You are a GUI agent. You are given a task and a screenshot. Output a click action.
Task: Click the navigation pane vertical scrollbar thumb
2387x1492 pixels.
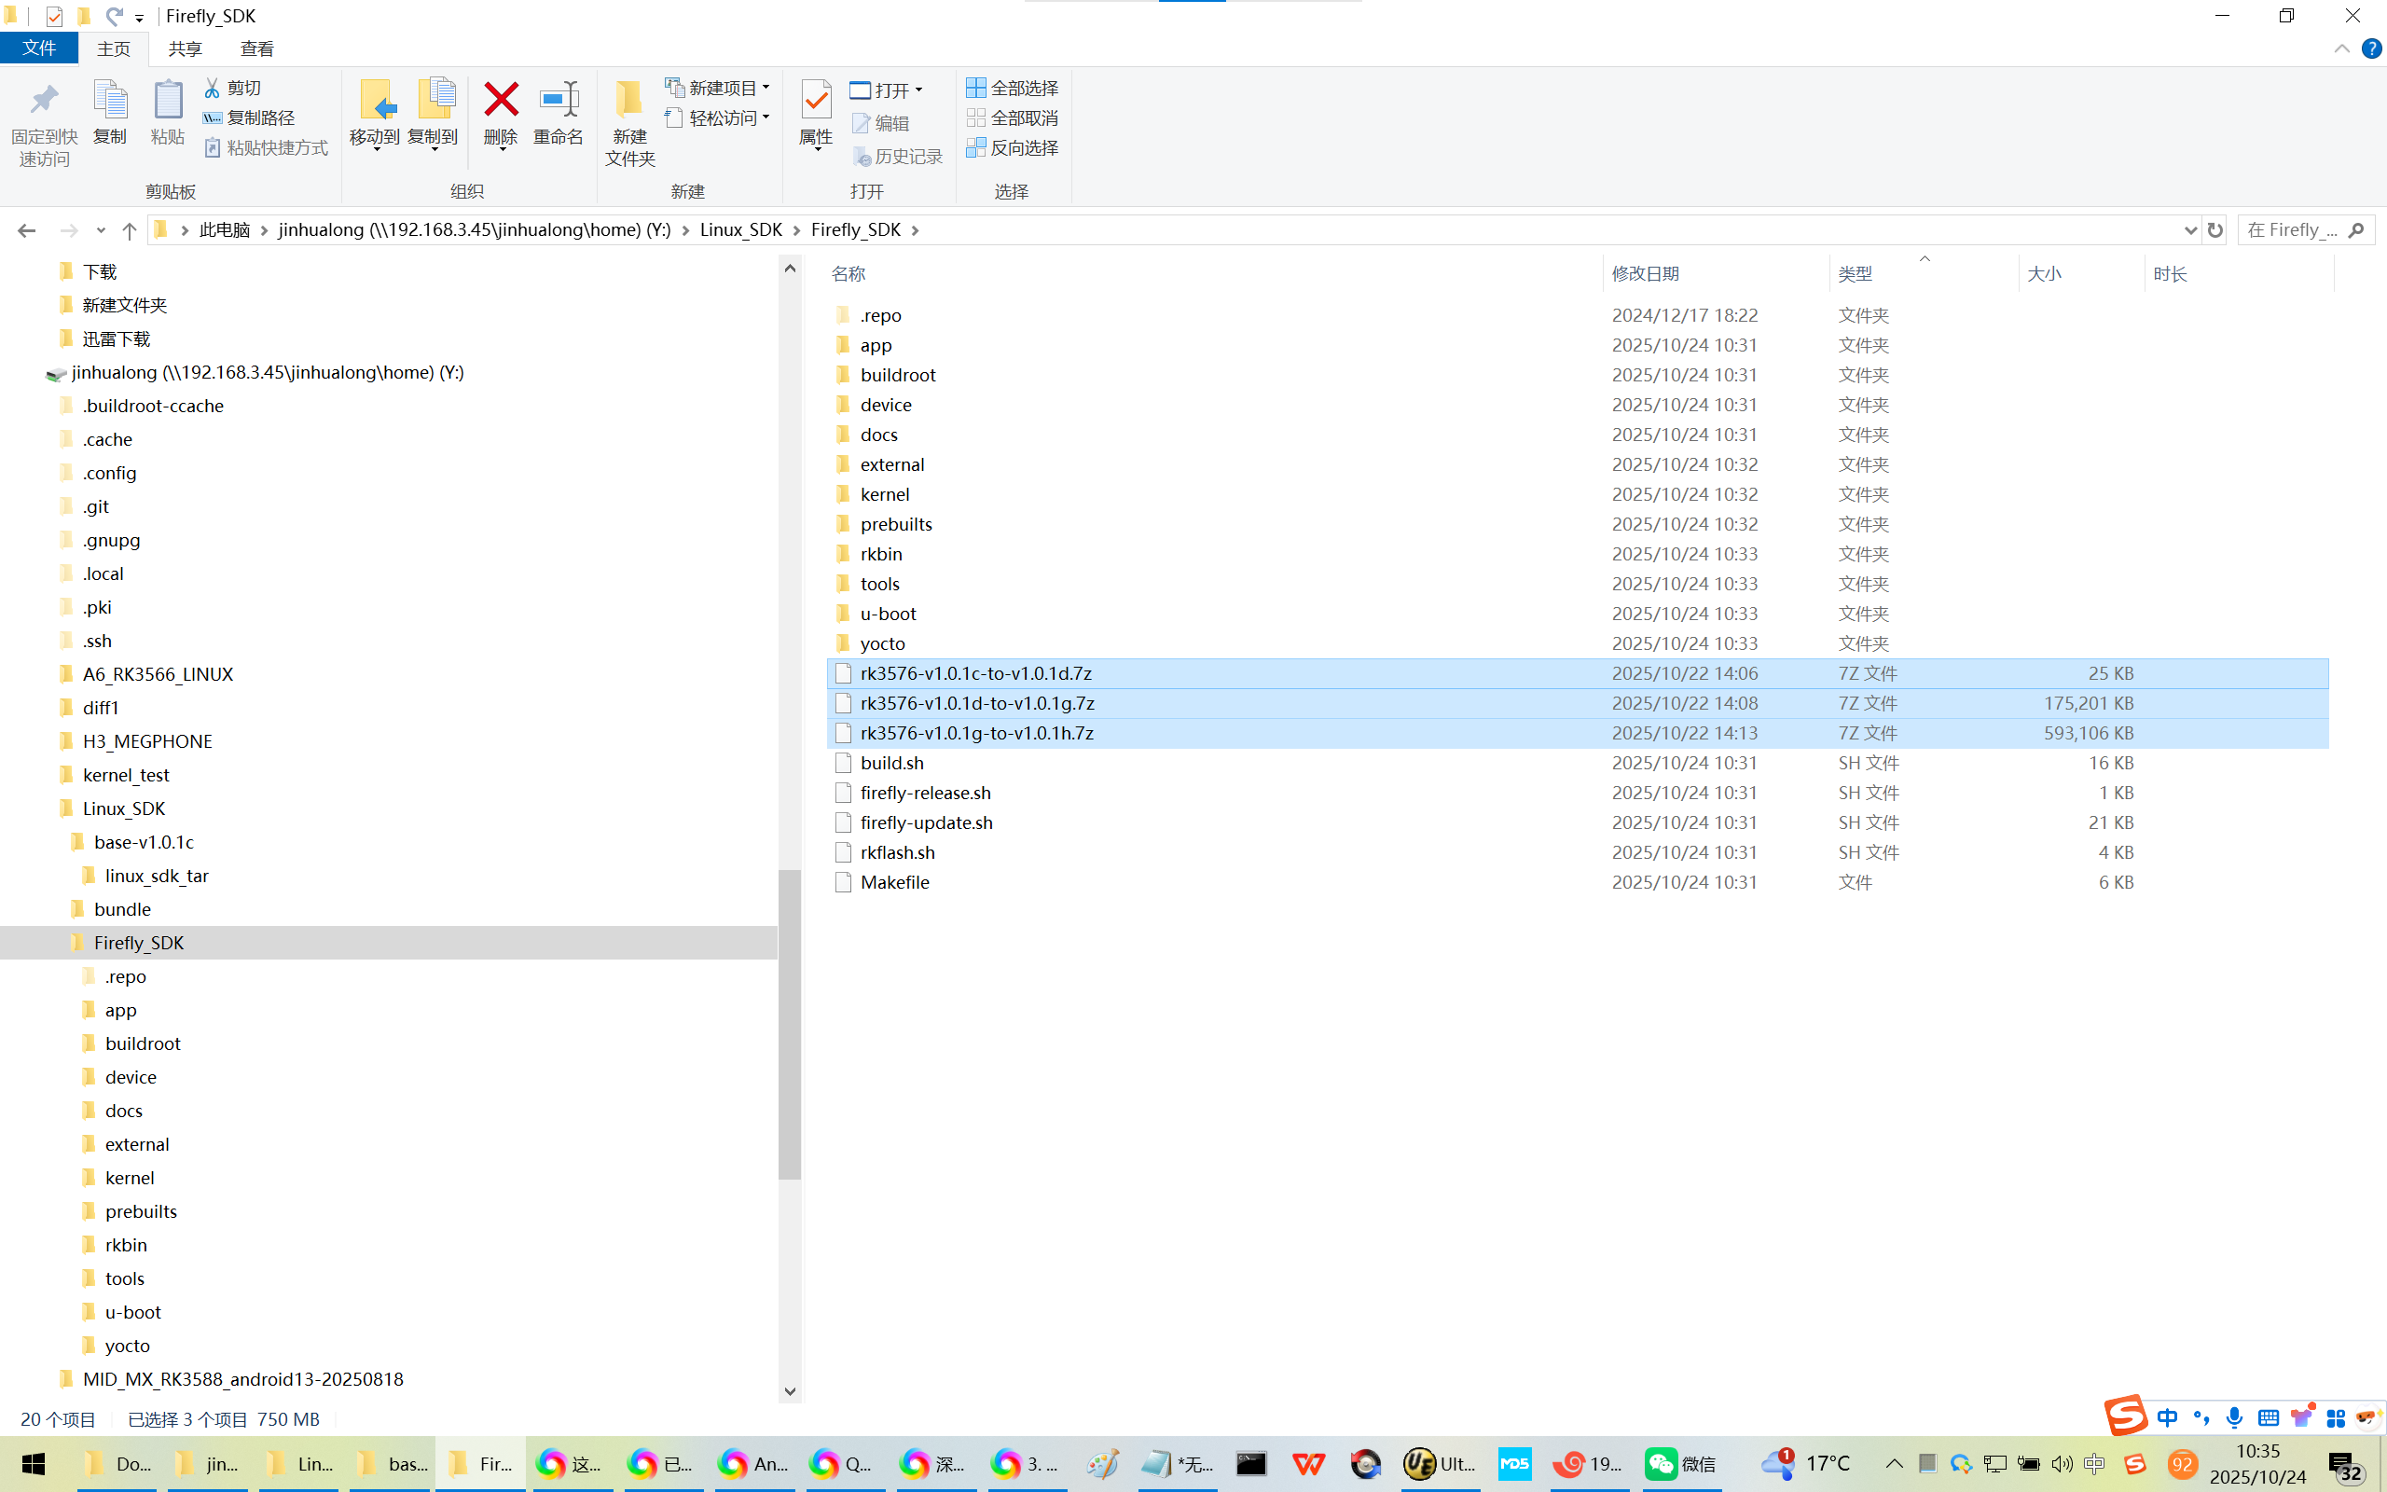click(789, 1024)
